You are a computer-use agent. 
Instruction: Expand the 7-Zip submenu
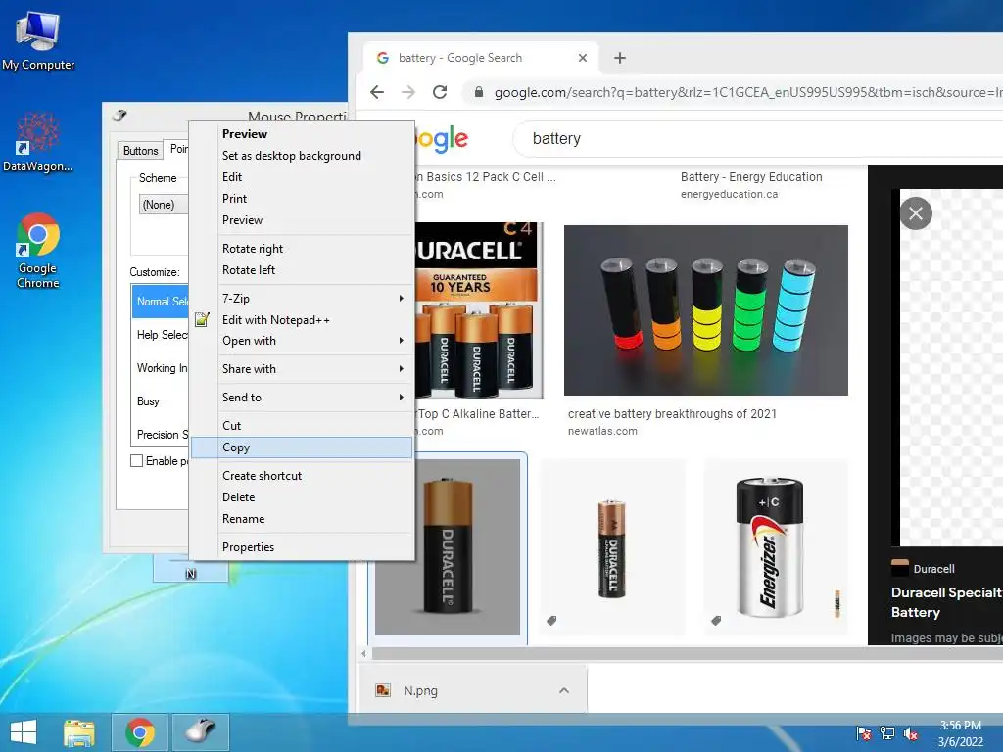click(302, 298)
